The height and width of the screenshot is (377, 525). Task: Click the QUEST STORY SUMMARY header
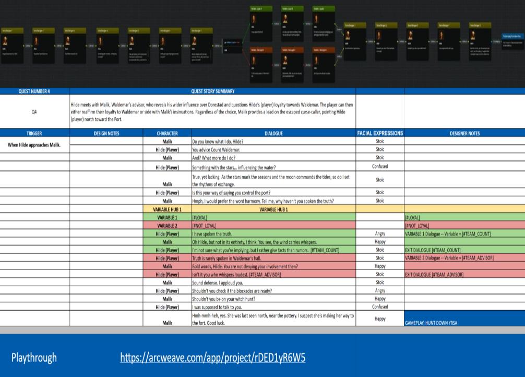click(213, 91)
